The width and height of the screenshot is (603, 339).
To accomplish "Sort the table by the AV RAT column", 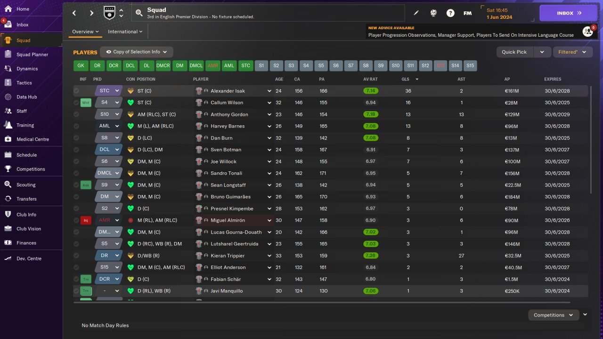I will click(x=370, y=79).
